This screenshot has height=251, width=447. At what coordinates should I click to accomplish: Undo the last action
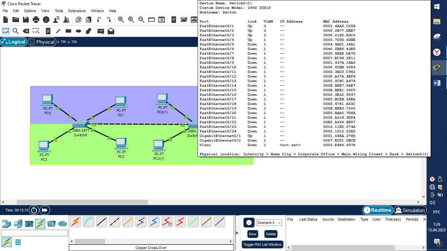tap(99, 20)
